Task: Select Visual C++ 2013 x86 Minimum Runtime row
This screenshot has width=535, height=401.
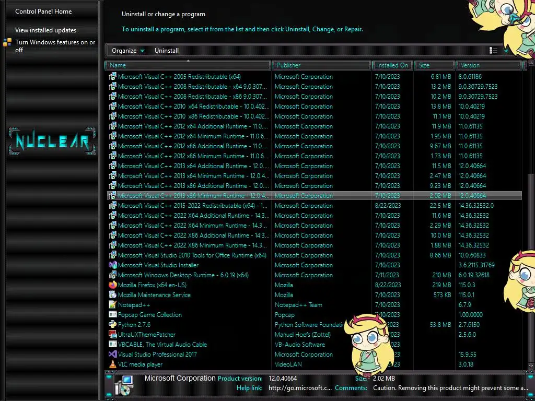Action: point(315,195)
